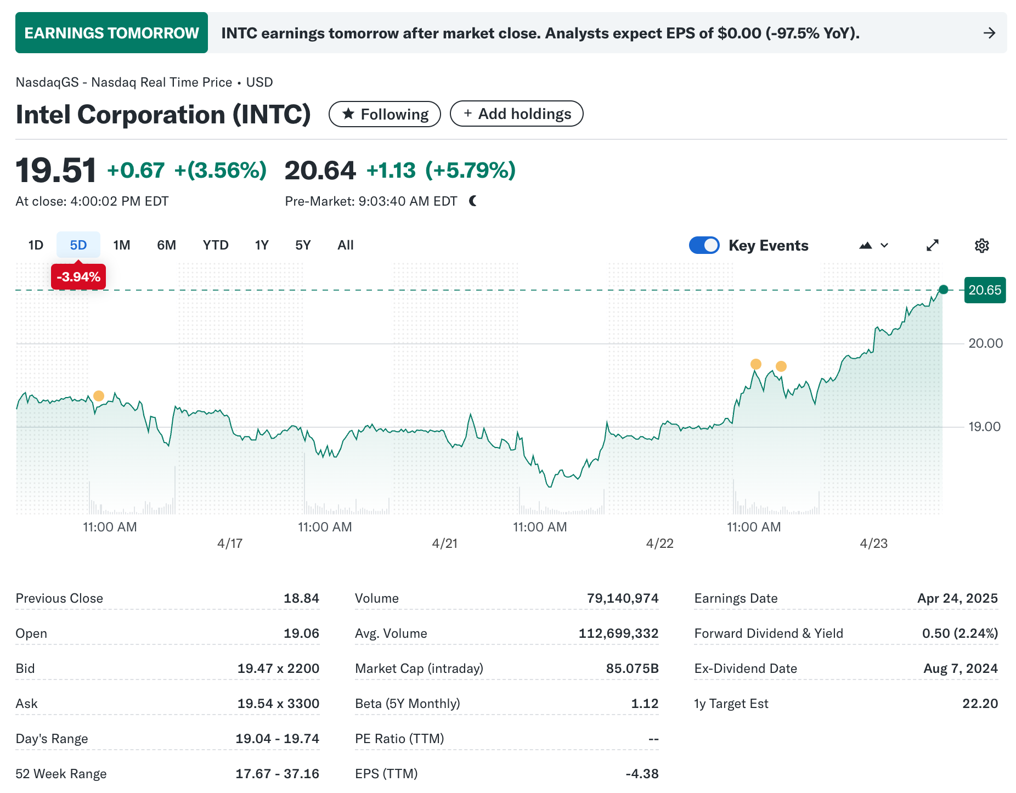Click the current price endpoint dot on chart
This screenshot has width=1016, height=793.
[943, 290]
